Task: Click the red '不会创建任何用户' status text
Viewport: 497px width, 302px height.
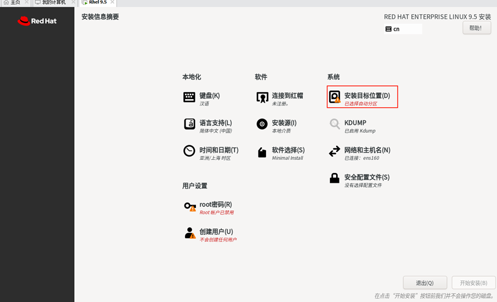Action: pos(218,240)
